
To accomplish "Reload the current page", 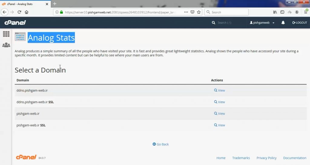I will pos(19,12).
